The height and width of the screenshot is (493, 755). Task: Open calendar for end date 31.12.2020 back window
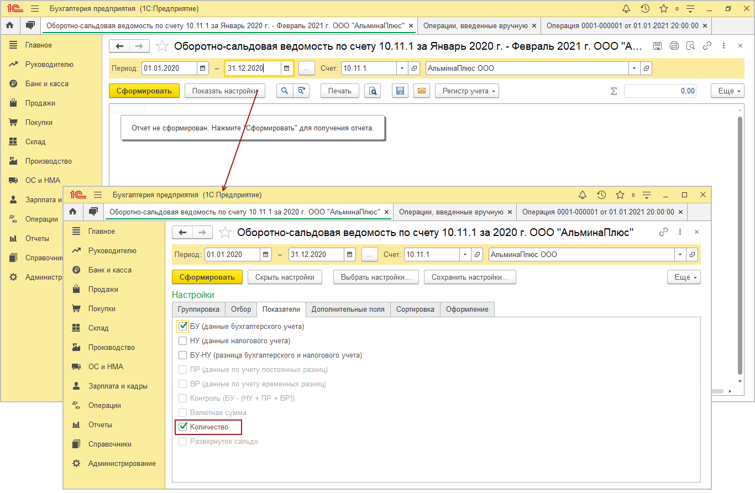click(x=286, y=69)
